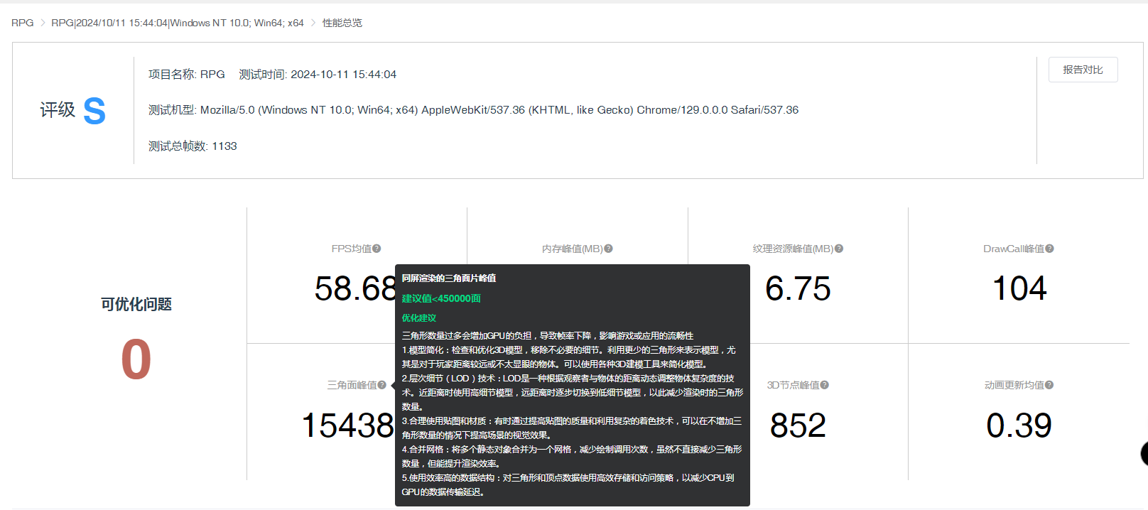The width and height of the screenshot is (1148, 510).
Task: Go to the RPG root breadcrumb
Action: point(22,23)
